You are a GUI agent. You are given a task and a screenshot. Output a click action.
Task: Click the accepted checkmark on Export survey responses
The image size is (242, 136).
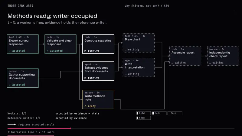pos(10,51)
